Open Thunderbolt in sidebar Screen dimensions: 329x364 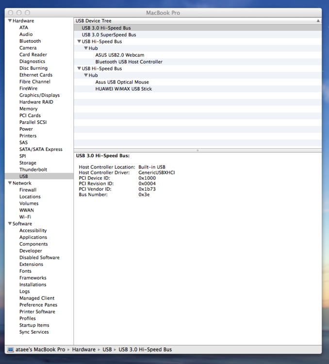point(33,169)
